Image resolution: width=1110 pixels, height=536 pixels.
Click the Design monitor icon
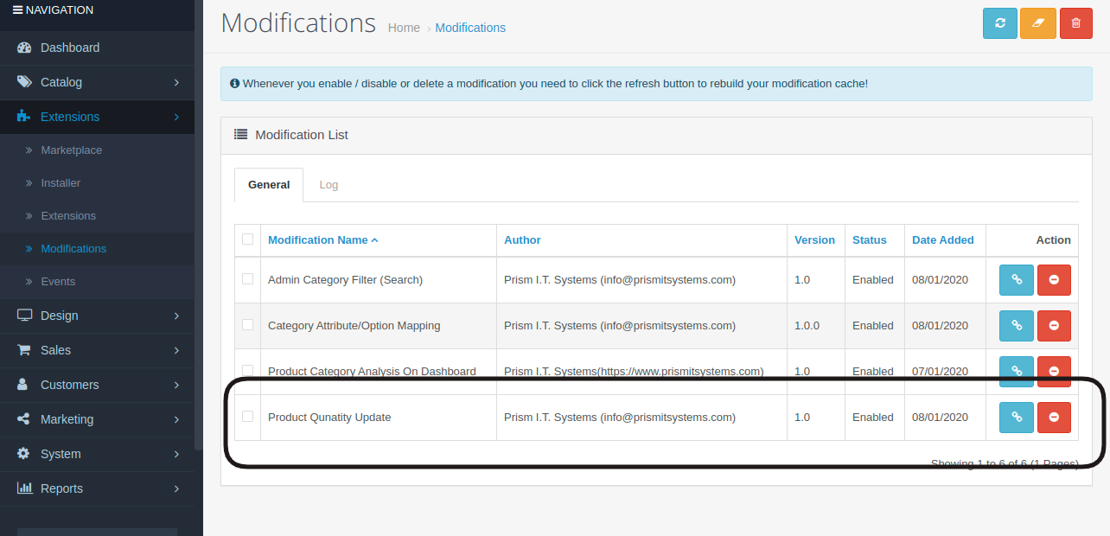coord(24,316)
